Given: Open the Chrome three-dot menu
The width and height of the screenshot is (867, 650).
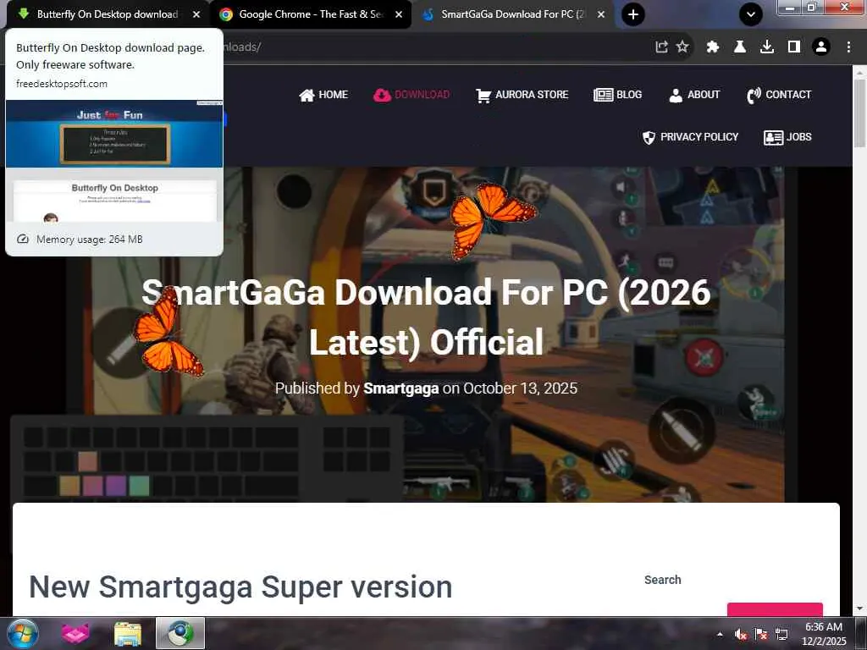Looking at the screenshot, I should [848, 47].
